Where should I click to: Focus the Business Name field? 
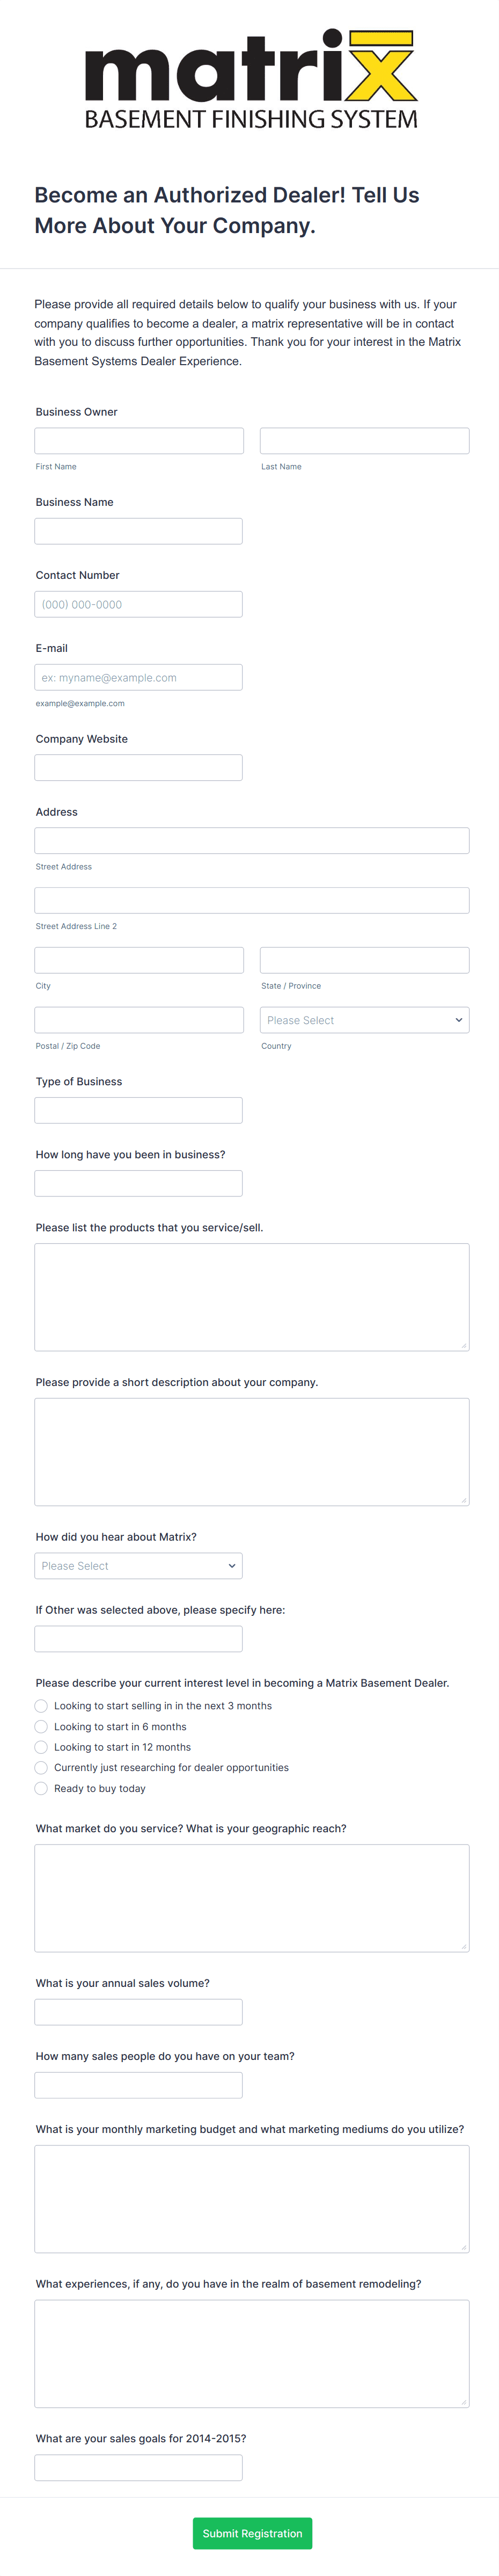click(138, 530)
